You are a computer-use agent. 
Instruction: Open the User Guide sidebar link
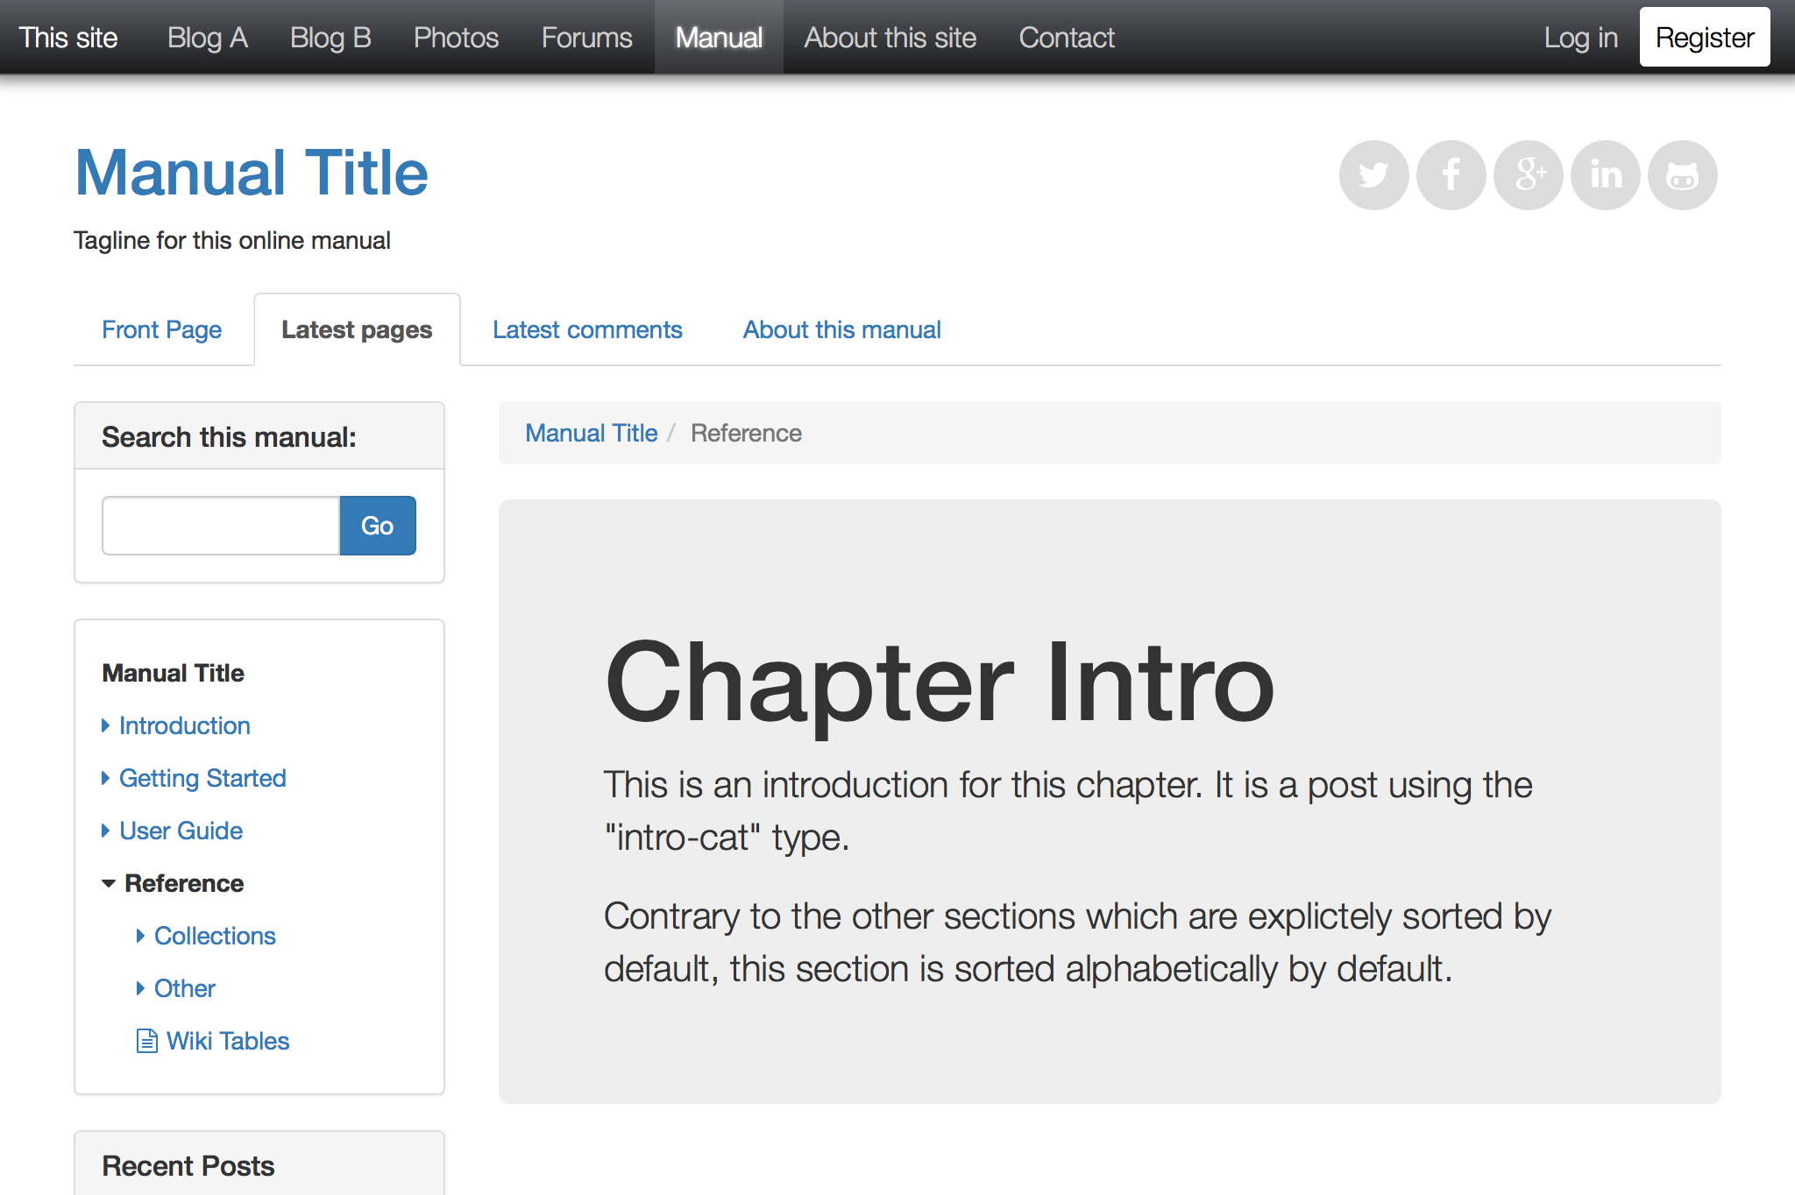pos(181,831)
